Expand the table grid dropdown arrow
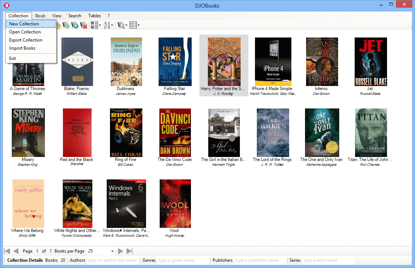Screen dimensions: 415x268 (x=138, y=25)
